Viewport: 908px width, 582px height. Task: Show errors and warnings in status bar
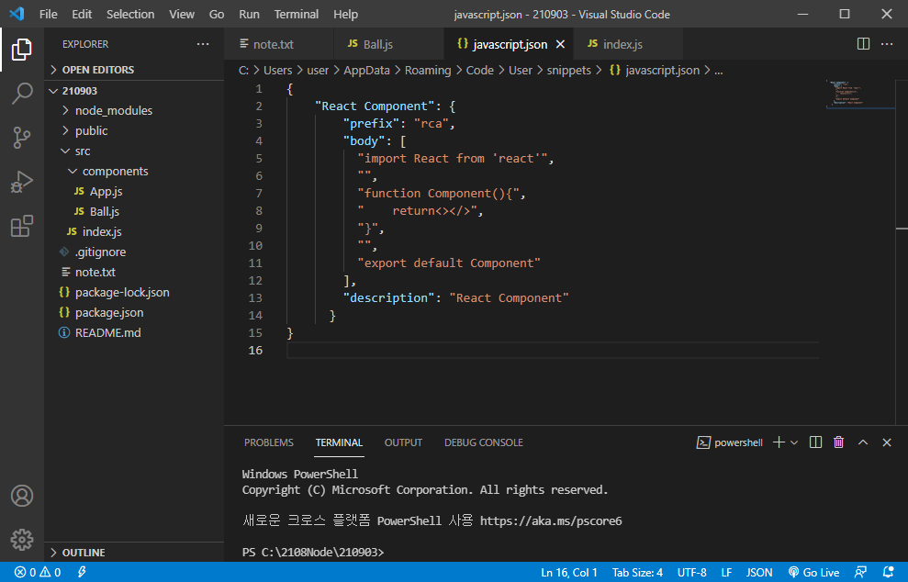tap(38, 572)
